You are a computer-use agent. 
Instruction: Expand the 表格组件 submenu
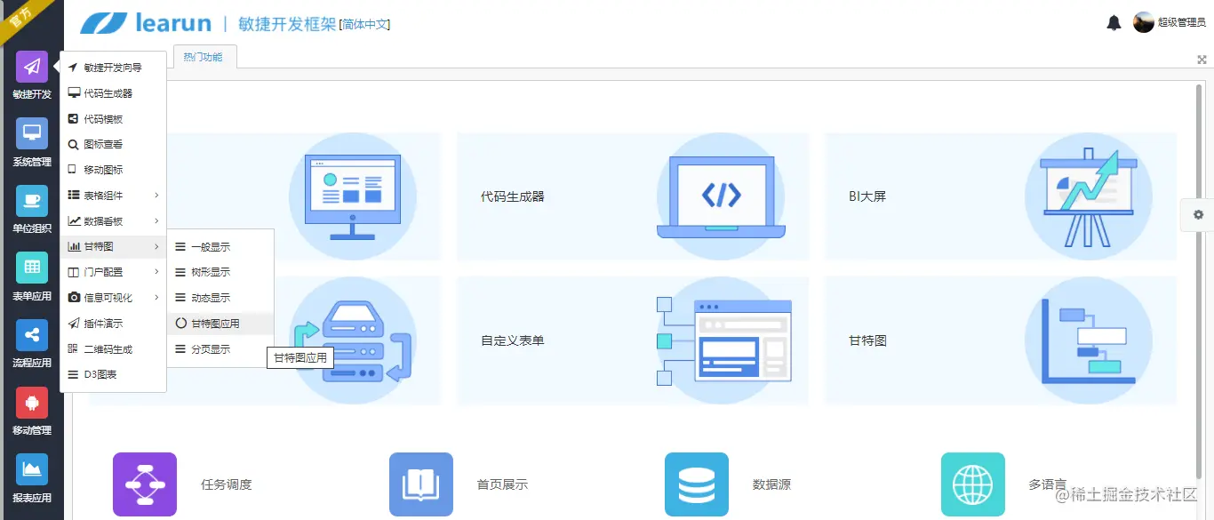tap(113, 195)
